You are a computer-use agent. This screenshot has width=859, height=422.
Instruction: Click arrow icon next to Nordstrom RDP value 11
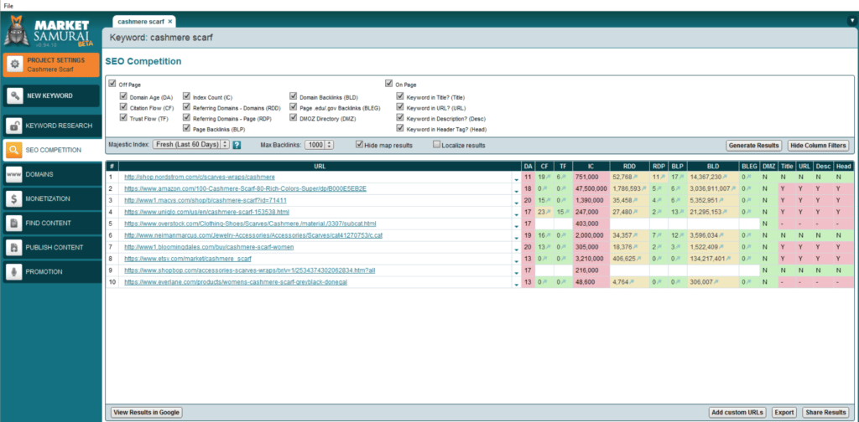pyautogui.click(x=661, y=178)
